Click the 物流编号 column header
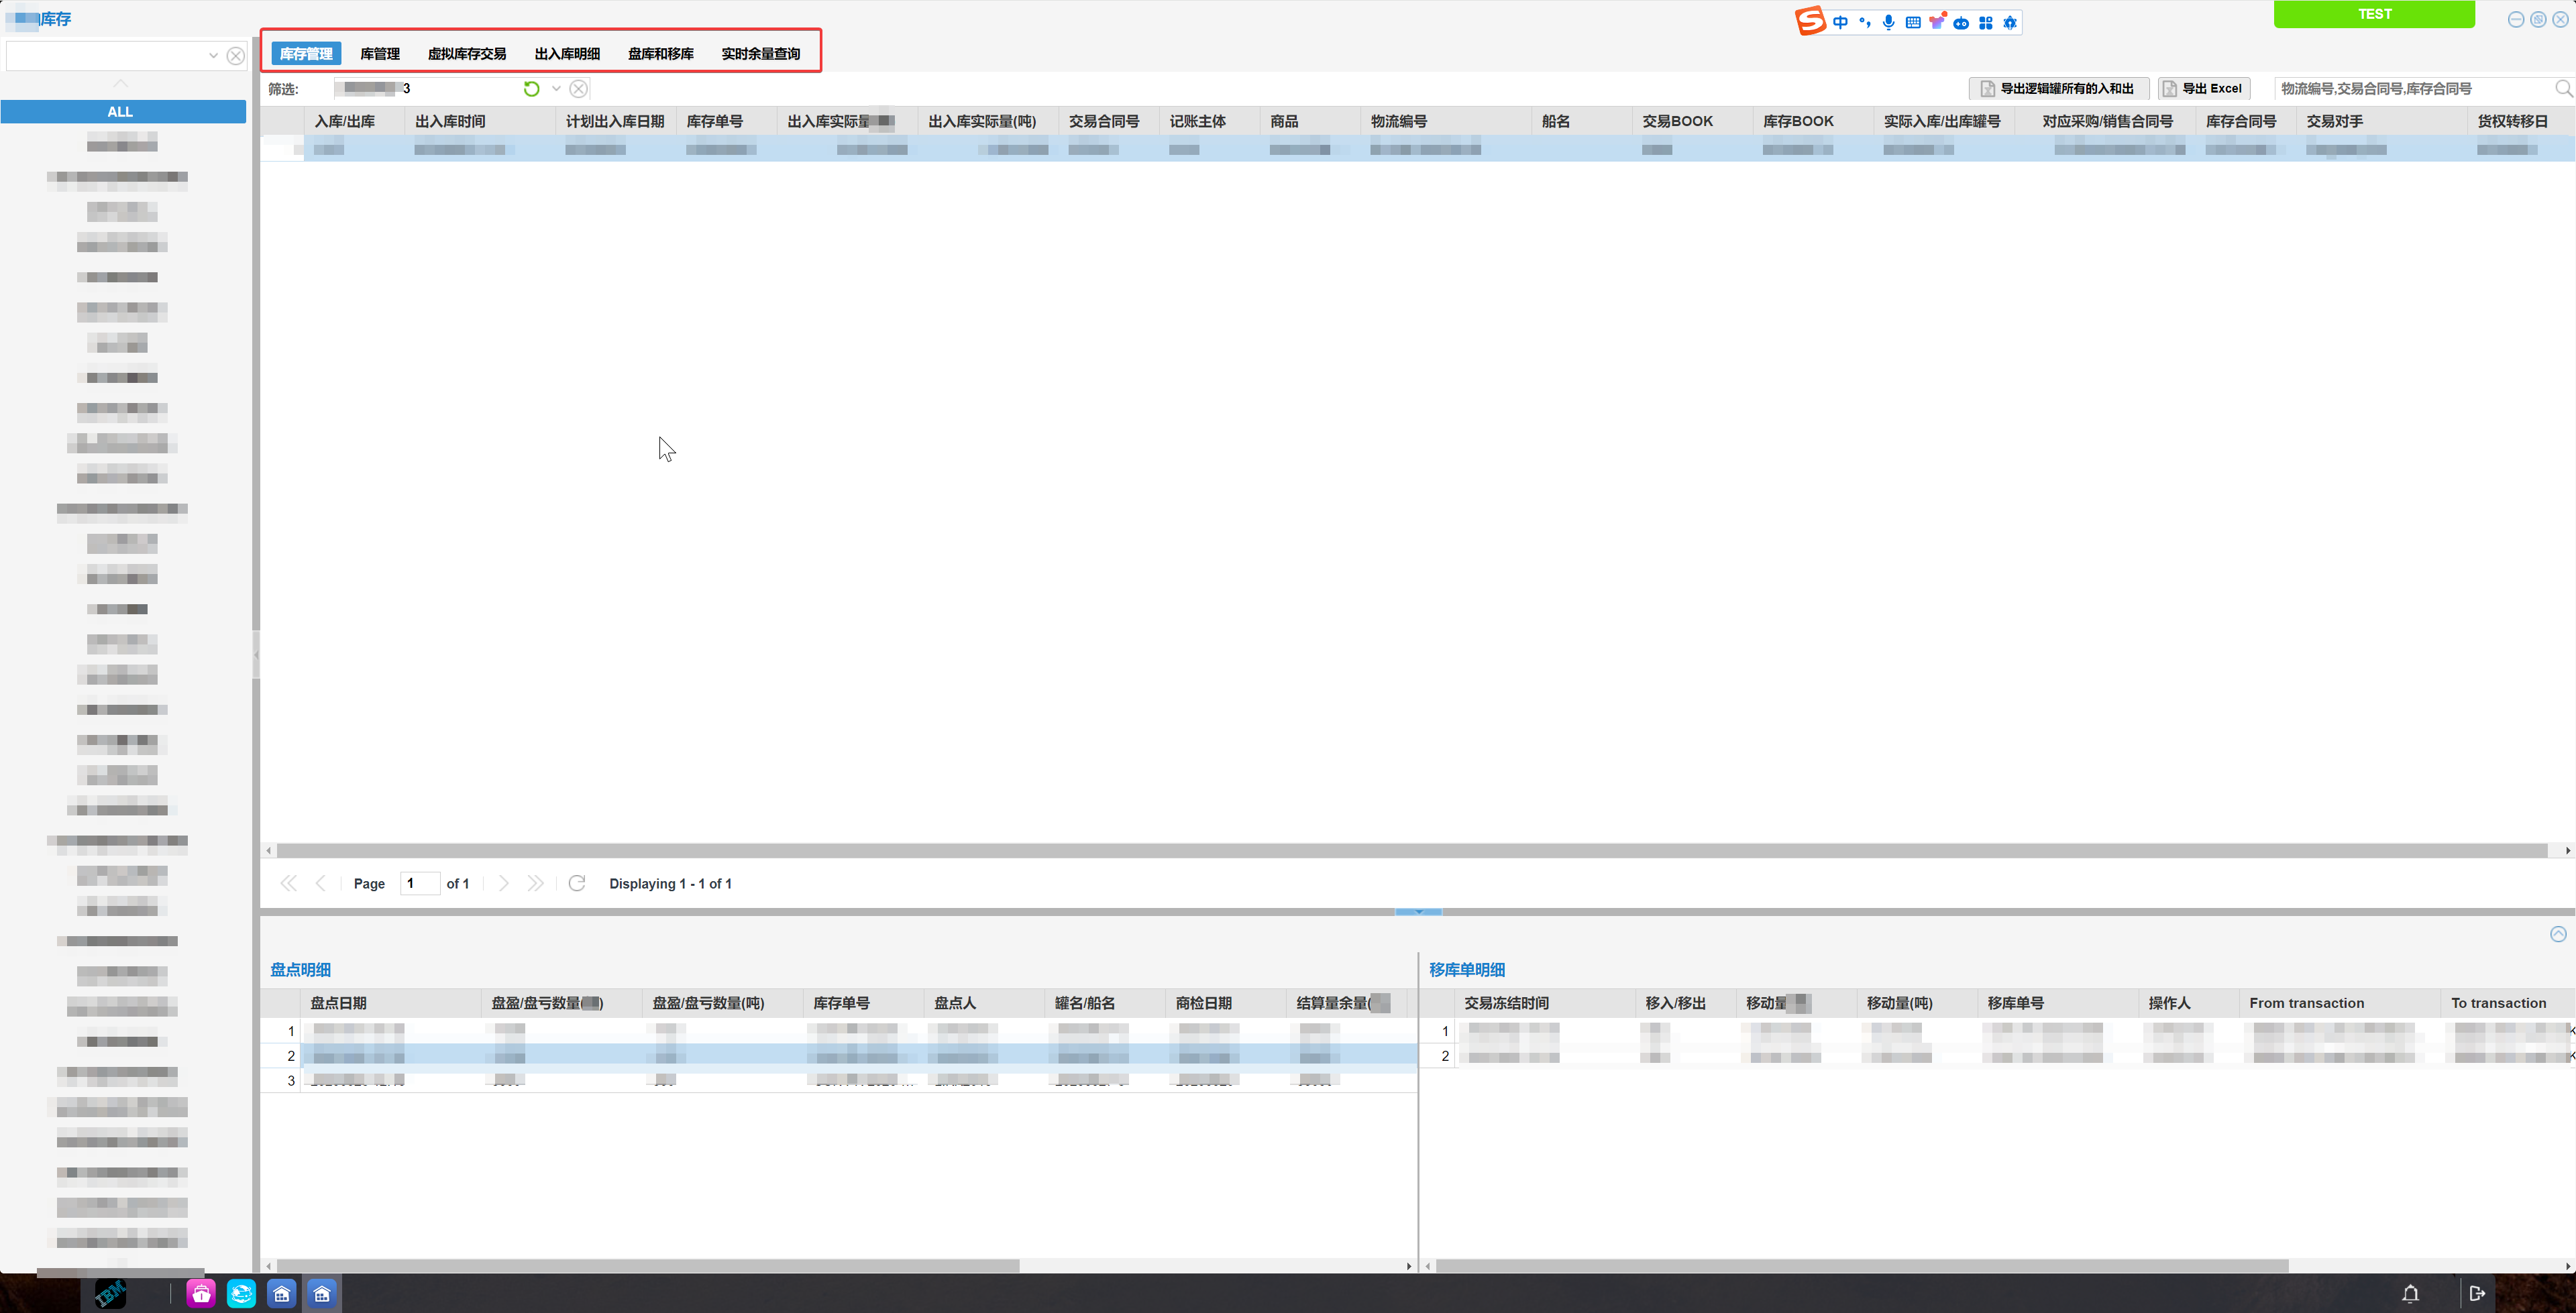2576x1313 pixels. (x=1446, y=121)
